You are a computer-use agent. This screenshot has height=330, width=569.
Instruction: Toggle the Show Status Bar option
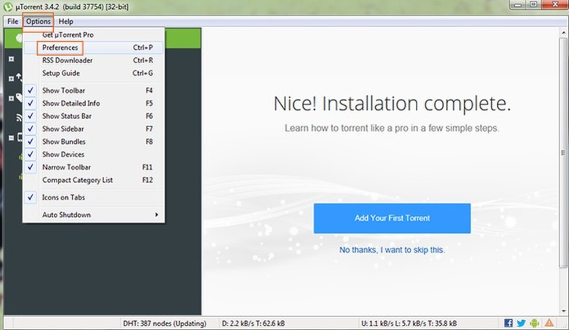pyautogui.click(x=93, y=116)
